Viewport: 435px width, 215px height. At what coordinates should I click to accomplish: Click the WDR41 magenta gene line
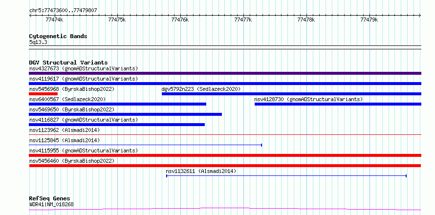[225, 209]
